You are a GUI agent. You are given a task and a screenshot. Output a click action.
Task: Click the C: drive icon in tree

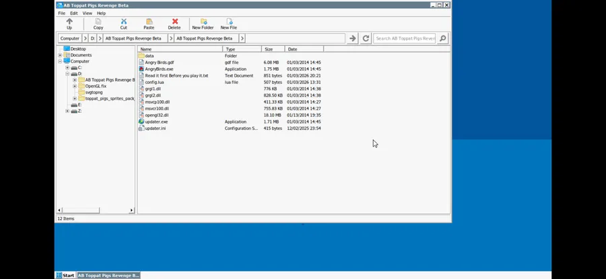click(x=74, y=67)
